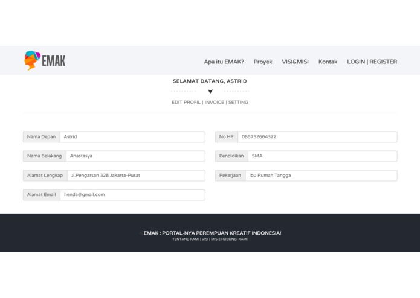Viewport: 420px width, 298px height.
Task: Click the LOGIN link in the navbar
Action: (x=356, y=62)
